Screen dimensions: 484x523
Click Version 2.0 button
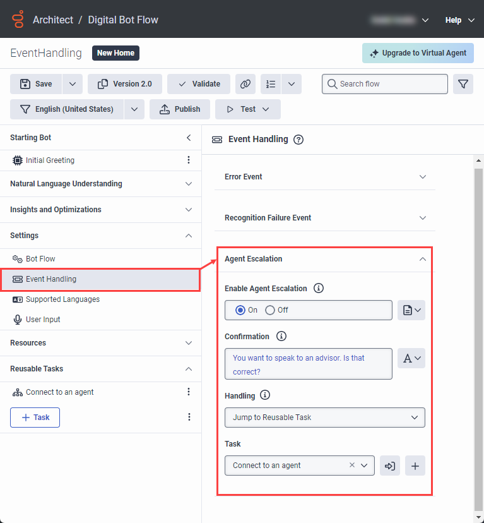(125, 84)
